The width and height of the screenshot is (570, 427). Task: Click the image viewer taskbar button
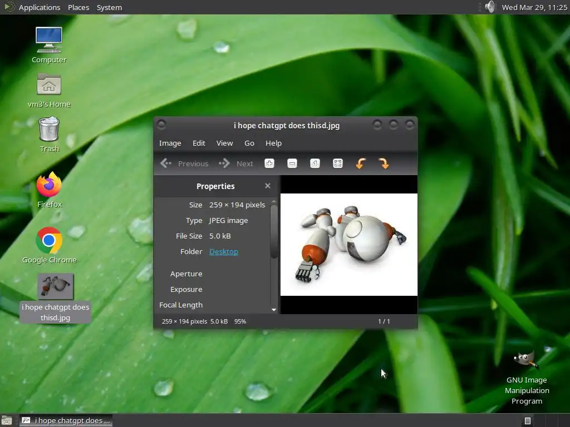[x=66, y=420]
